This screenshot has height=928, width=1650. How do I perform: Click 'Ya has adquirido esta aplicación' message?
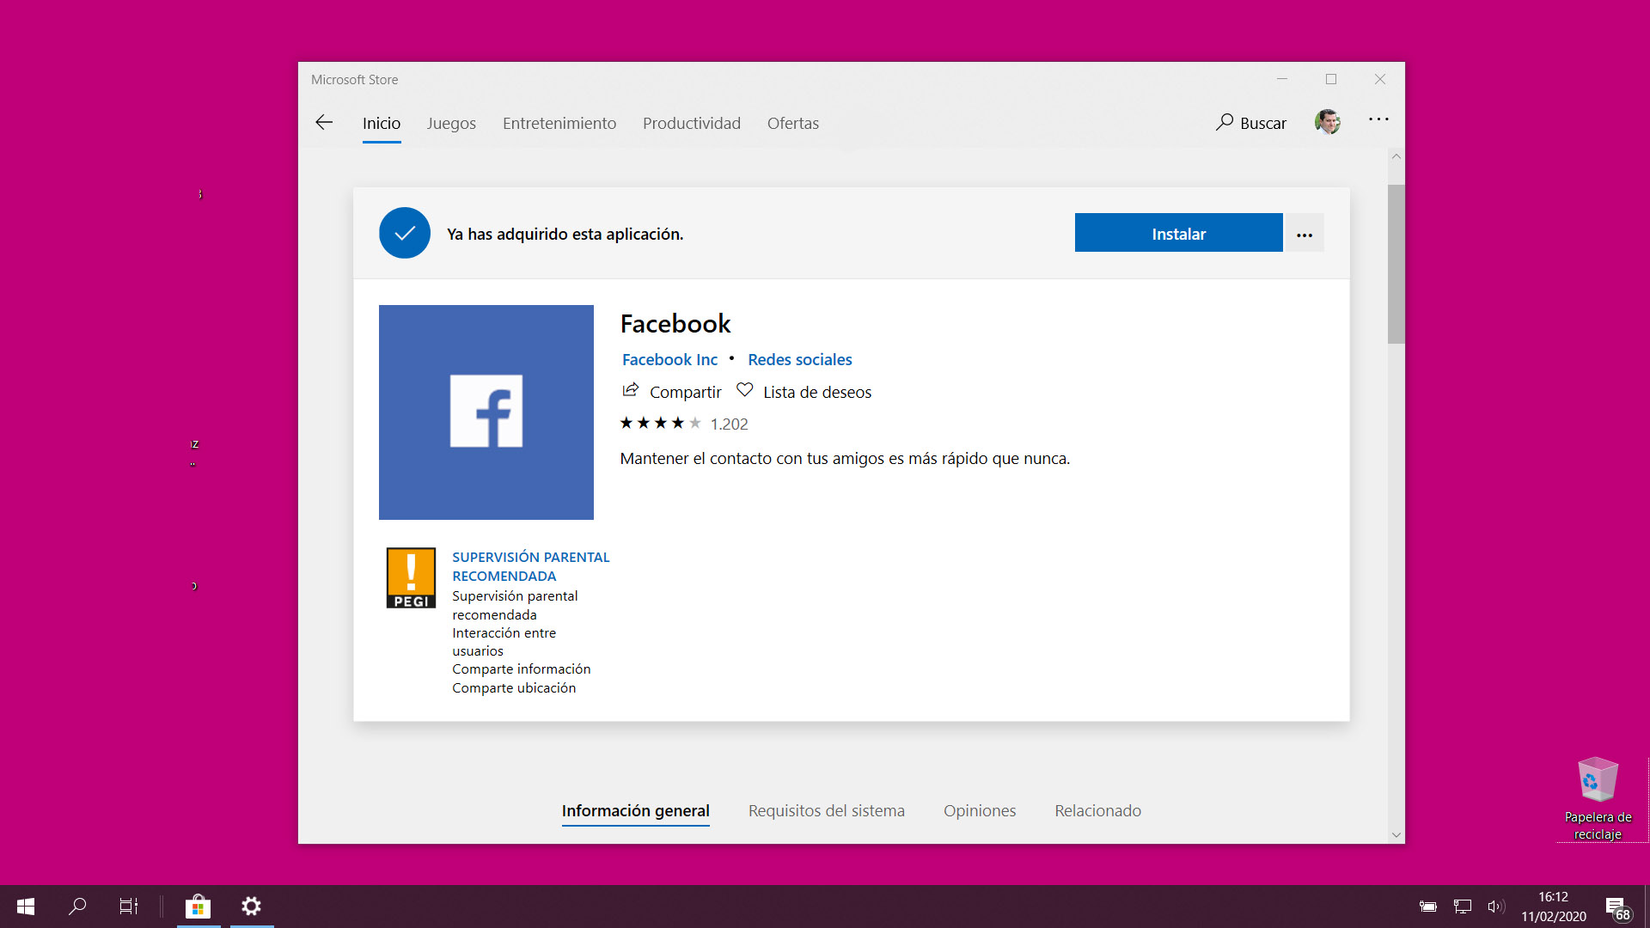pos(565,234)
